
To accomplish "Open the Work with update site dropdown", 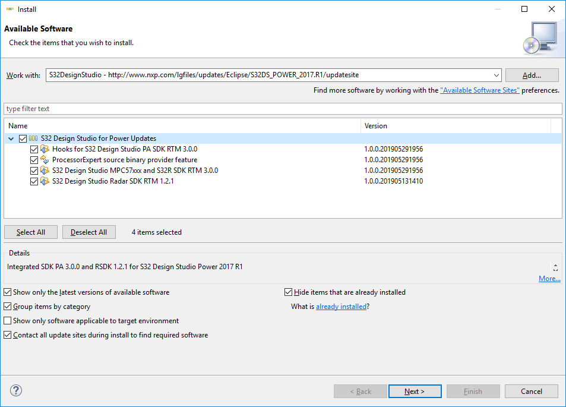I will coord(497,75).
